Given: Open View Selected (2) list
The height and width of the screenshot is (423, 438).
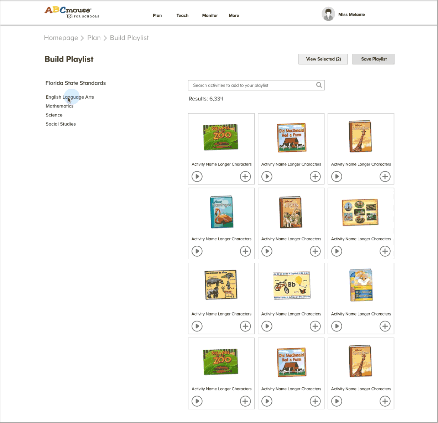Looking at the screenshot, I should point(324,59).
